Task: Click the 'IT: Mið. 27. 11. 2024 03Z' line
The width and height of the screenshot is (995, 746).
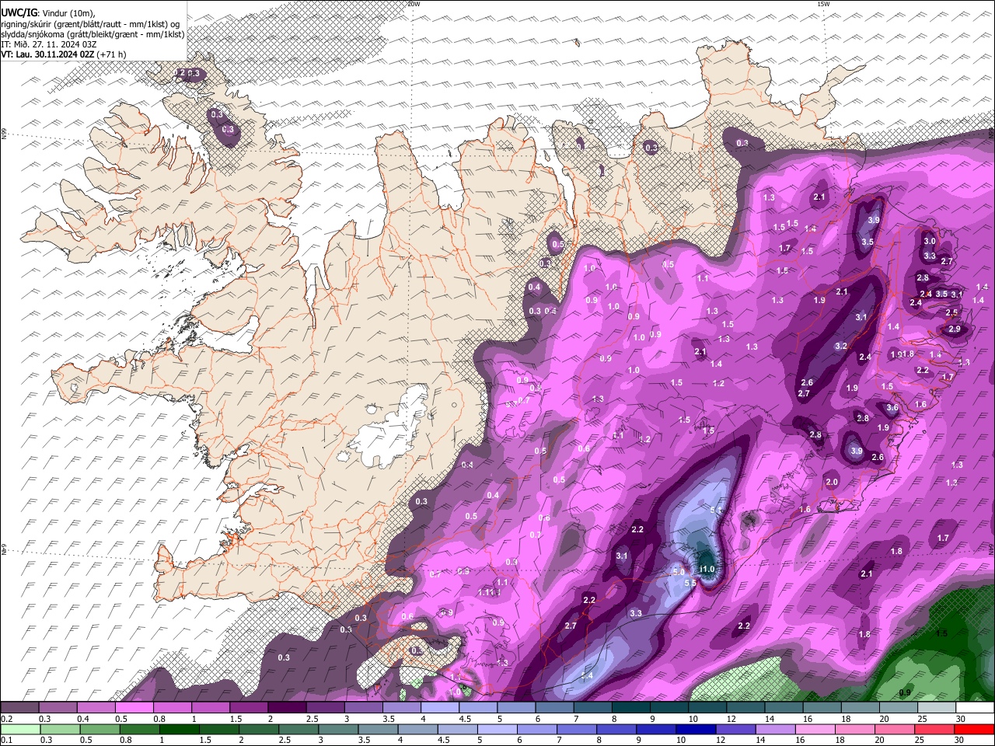Action: click(49, 44)
